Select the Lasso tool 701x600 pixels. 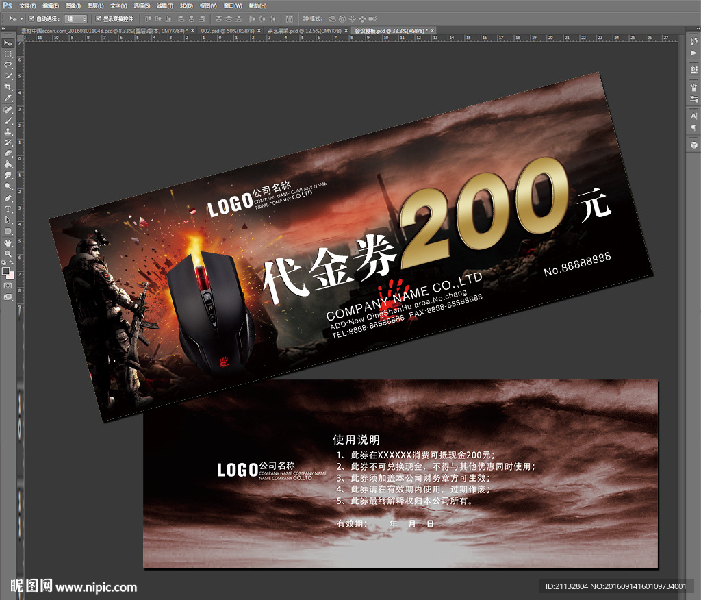[x=8, y=65]
